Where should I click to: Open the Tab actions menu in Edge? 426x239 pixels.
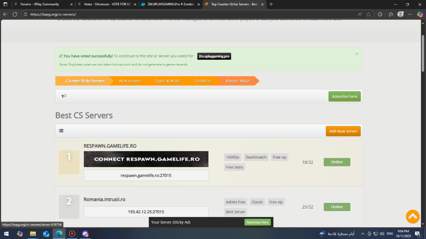click(5, 4)
